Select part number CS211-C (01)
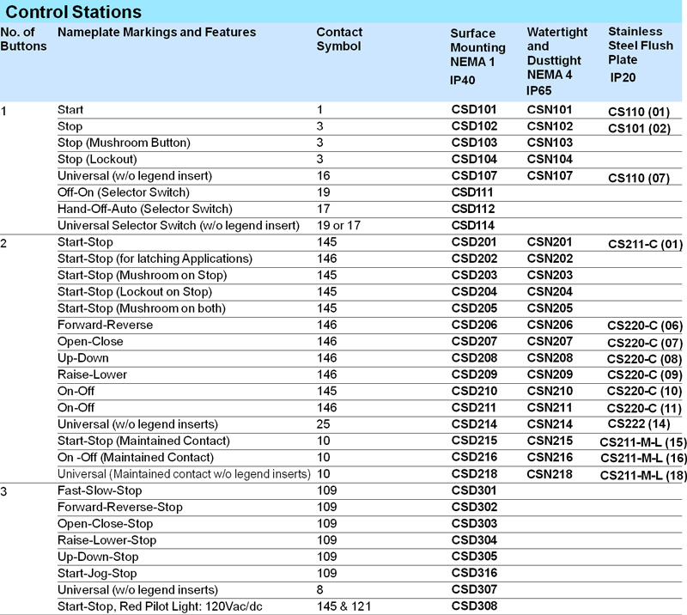This screenshot has width=687, height=615. coord(645,245)
